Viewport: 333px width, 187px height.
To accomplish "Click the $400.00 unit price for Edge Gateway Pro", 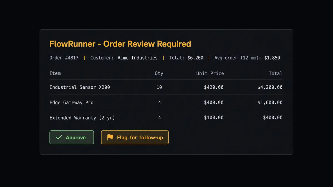I will click(x=214, y=103).
